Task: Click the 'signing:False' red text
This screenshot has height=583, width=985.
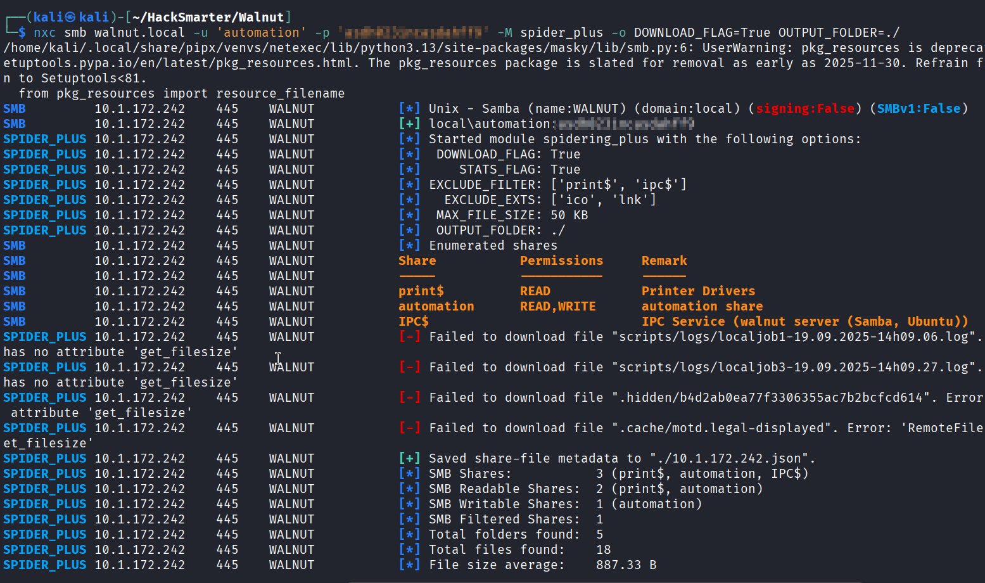Action: (805, 108)
